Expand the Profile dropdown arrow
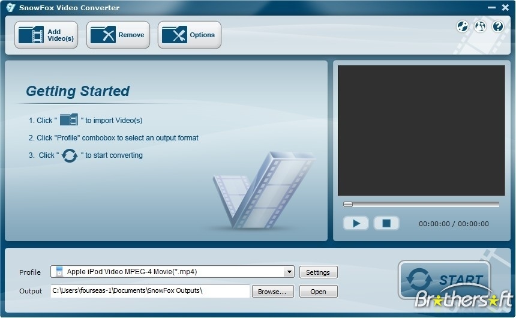 coord(289,272)
